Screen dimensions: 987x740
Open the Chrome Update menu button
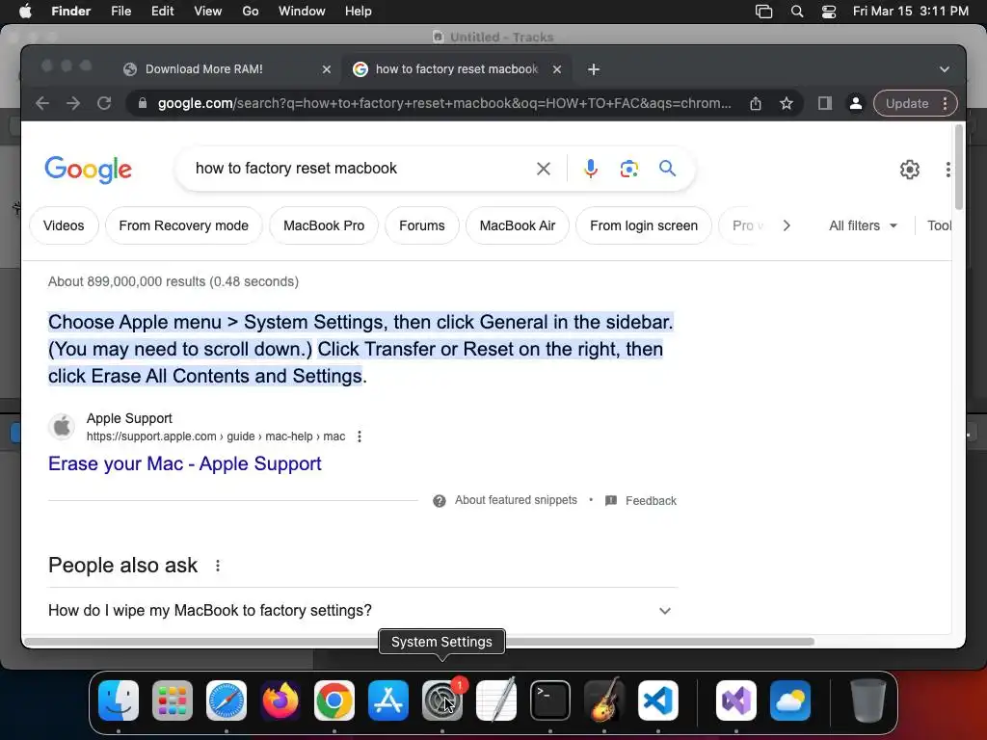(916, 103)
